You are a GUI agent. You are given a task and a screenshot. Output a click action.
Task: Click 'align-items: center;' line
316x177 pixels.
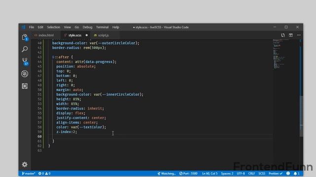click(77, 122)
